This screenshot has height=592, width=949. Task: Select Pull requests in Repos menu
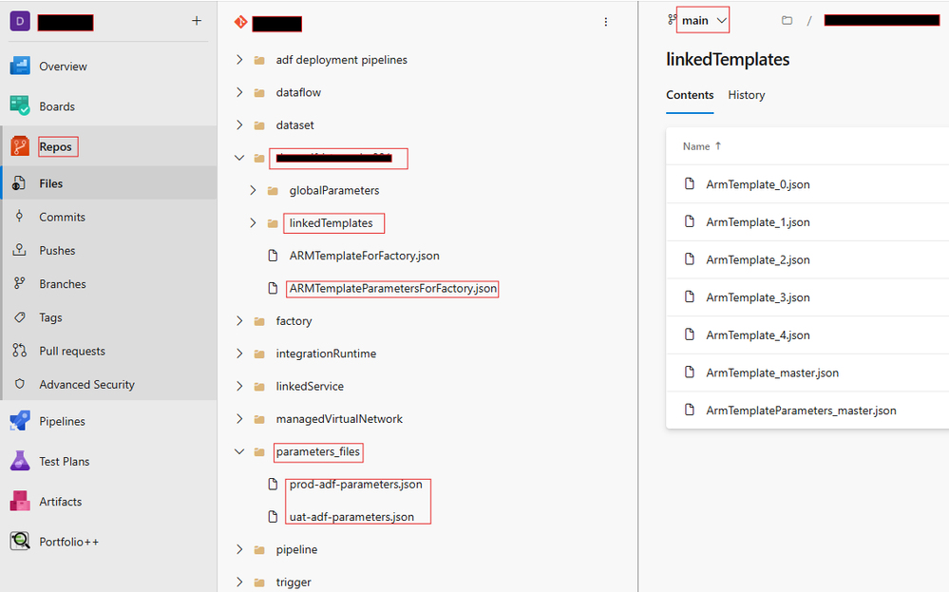click(x=72, y=351)
